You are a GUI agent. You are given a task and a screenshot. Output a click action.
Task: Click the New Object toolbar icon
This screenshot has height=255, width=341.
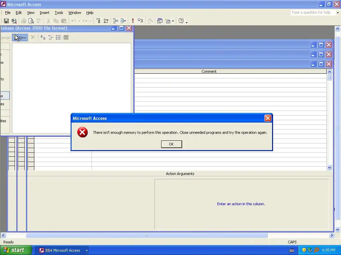(x=168, y=21)
